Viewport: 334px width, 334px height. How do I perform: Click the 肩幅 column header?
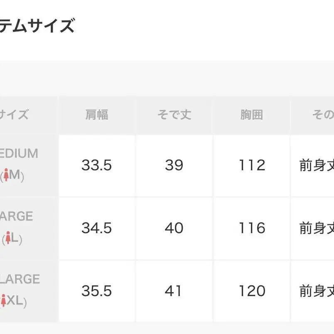coord(97,115)
